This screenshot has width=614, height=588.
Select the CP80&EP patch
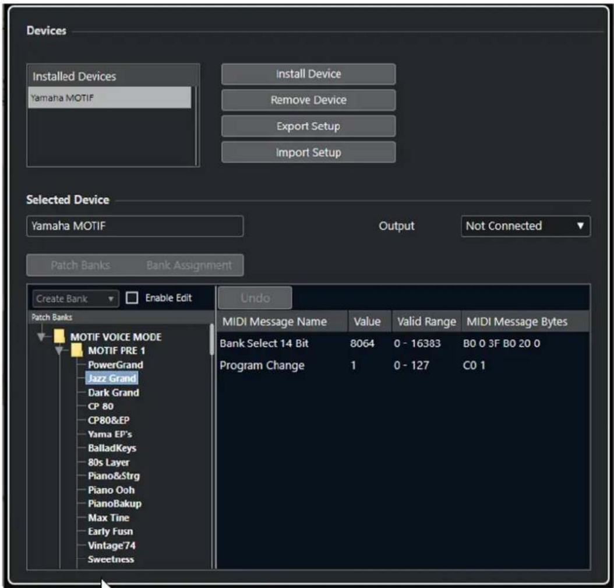(108, 420)
